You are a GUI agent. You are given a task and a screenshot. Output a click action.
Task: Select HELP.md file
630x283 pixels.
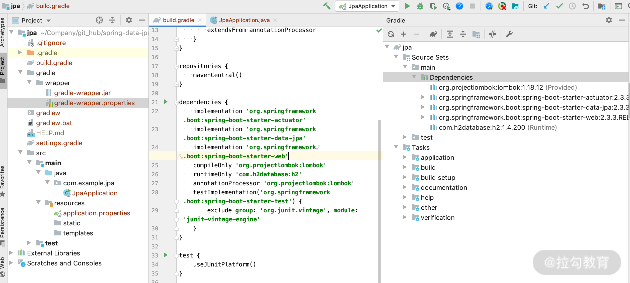click(x=50, y=133)
